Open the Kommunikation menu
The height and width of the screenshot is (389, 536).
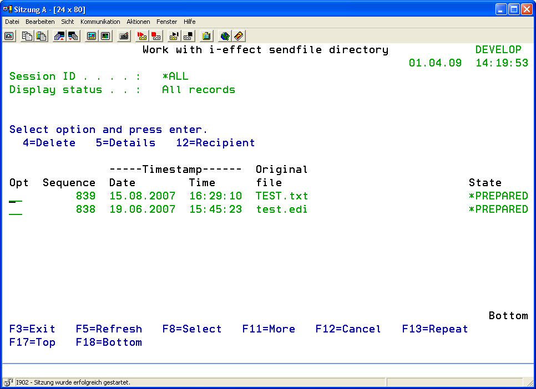100,22
